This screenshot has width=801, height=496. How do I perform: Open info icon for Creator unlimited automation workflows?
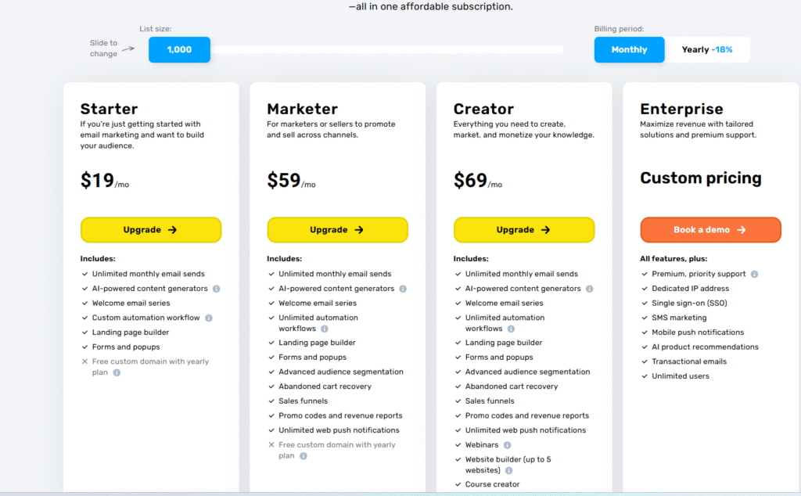coord(511,329)
